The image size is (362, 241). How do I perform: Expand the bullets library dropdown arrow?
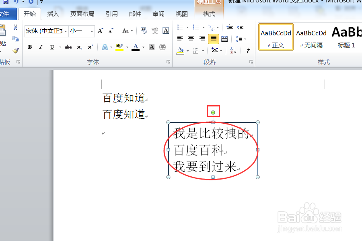pos(187,27)
